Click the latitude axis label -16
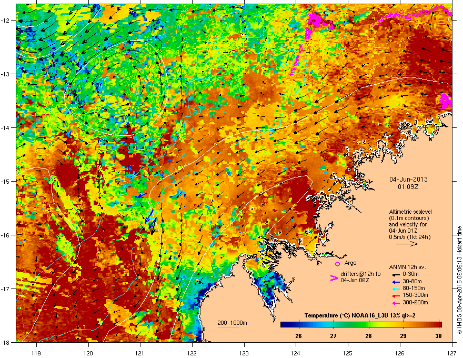Screen dimensions: 463x358 click(6, 235)
